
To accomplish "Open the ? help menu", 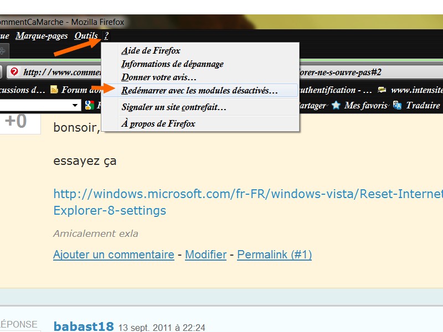I will [x=106, y=36].
